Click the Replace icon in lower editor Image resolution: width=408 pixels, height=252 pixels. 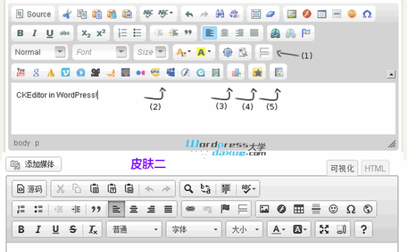tap(206, 189)
